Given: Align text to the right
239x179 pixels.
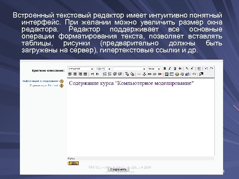Looking at the screenshot, I should tap(80, 74).
